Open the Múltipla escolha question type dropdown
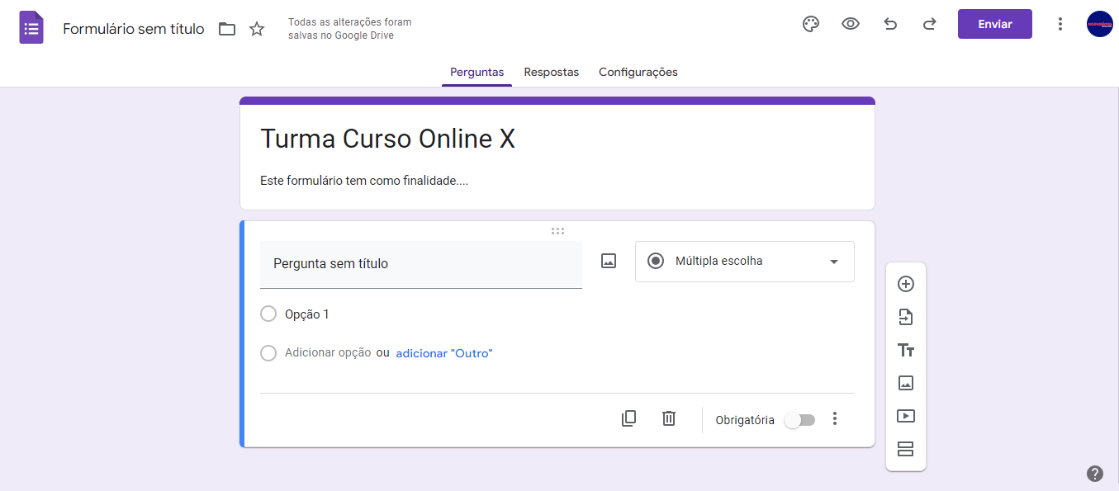Viewport: 1119px width, 491px height. point(743,261)
